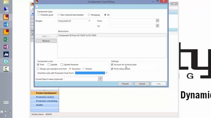Click Component Cost Rollup title bar icon
211x118 pixels.
pos(37,2)
